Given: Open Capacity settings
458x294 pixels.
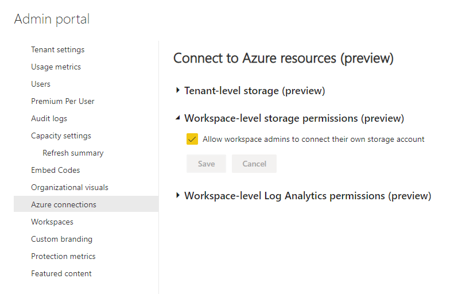Looking at the screenshot, I should (61, 136).
